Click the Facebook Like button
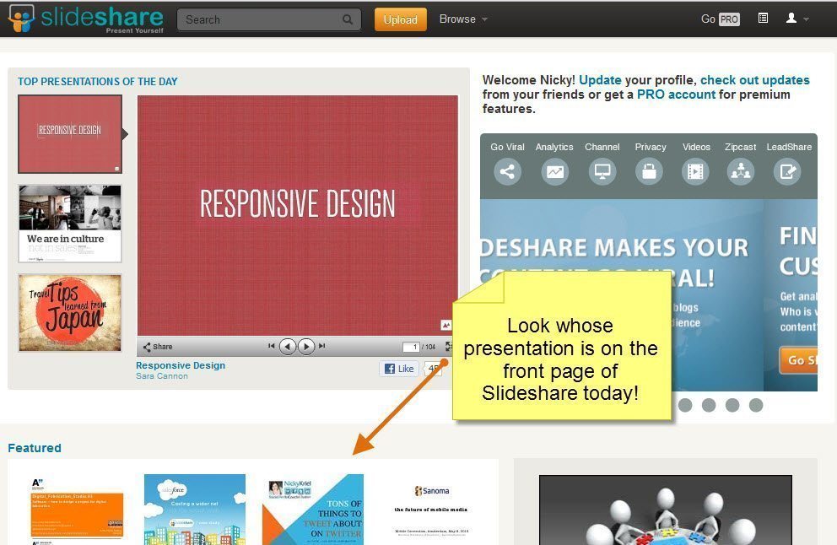This screenshot has width=837, height=545. coord(399,369)
